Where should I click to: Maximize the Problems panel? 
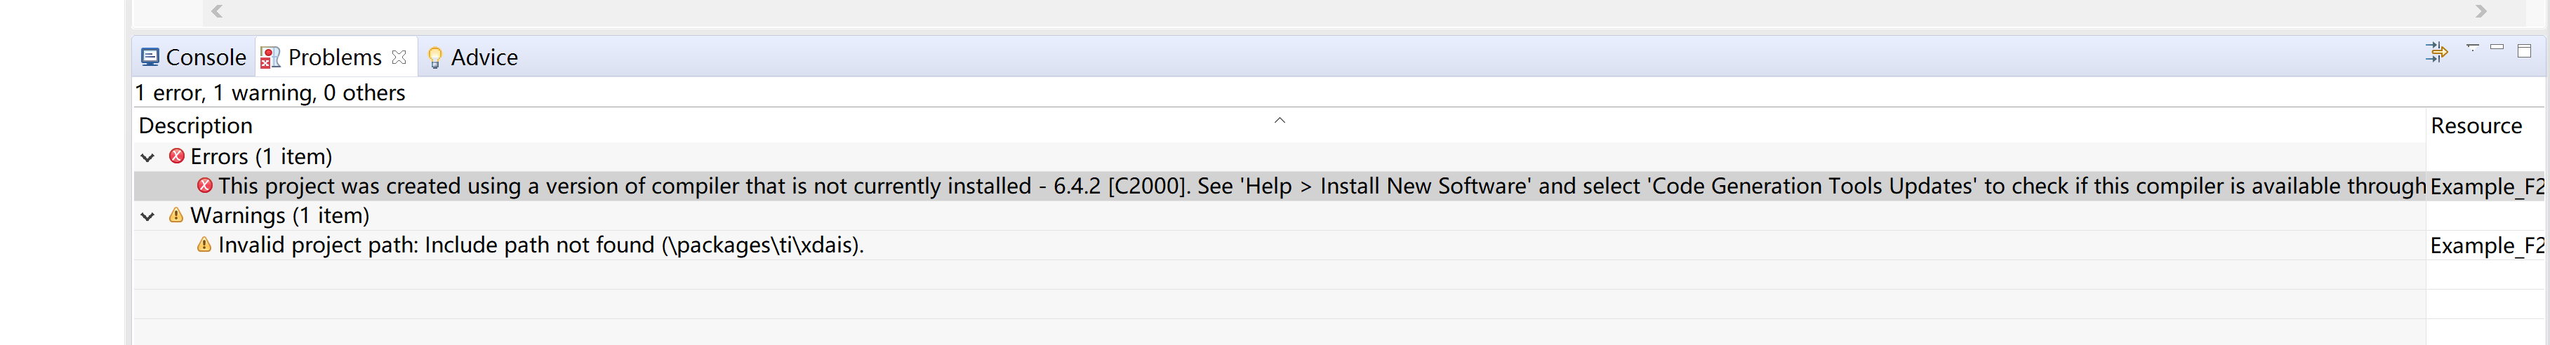[x=2523, y=50]
